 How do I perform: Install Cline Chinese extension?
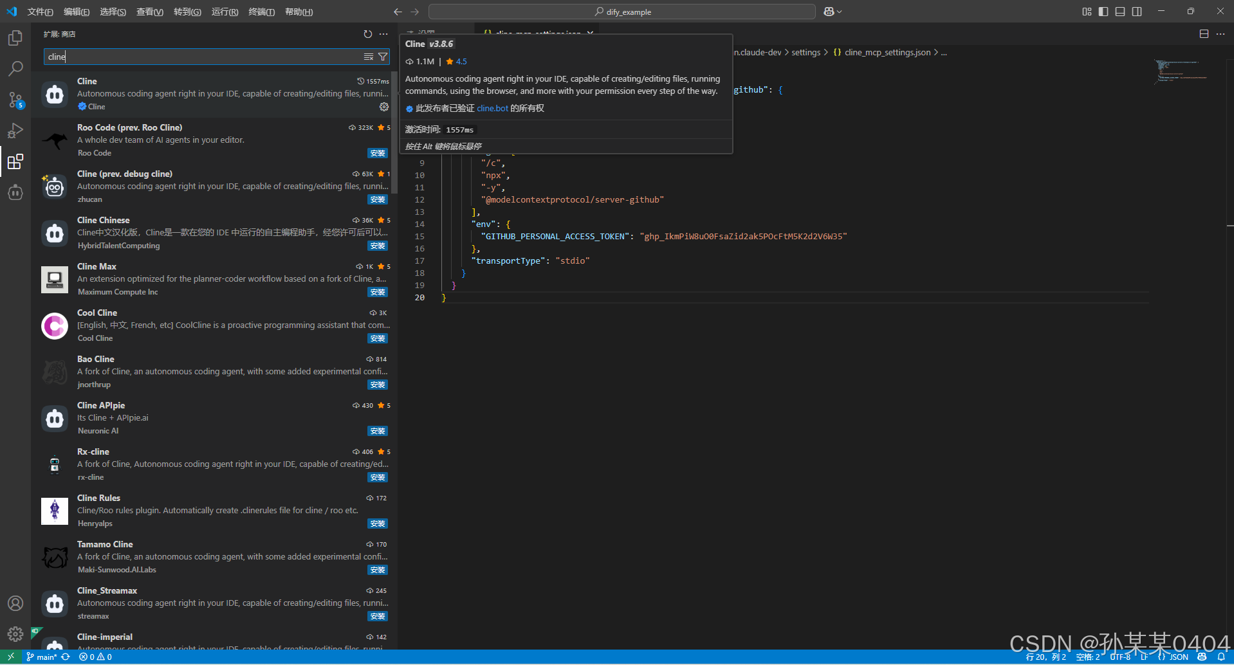pyautogui.click(x=378, y=246)
